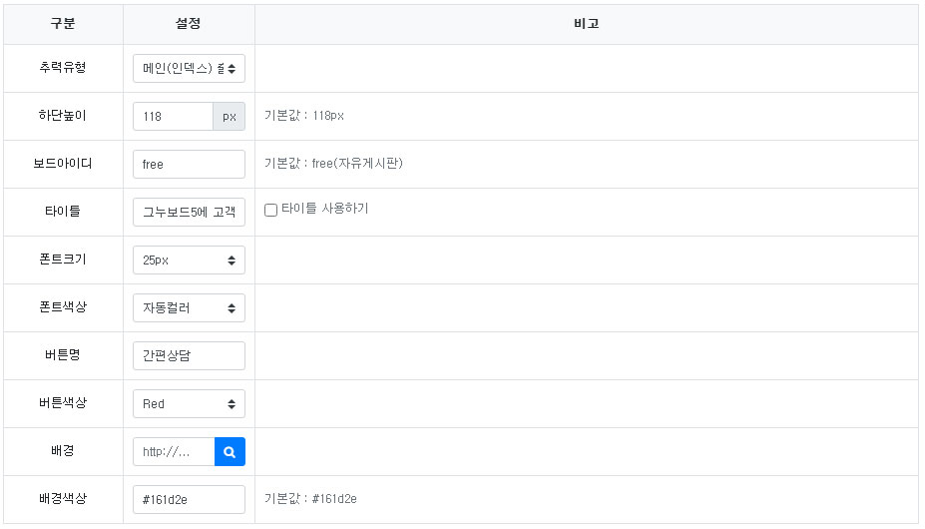Click the 비고 column header
This screenshot has width=925, height=529.
[x=587, y=24]
